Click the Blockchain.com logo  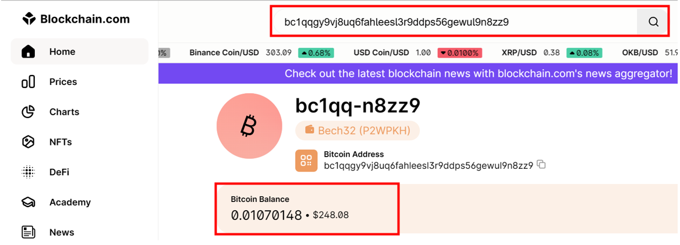click(76, 19)
